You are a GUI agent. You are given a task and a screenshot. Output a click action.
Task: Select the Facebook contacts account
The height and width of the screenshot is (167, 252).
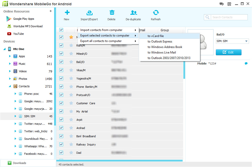27,154
